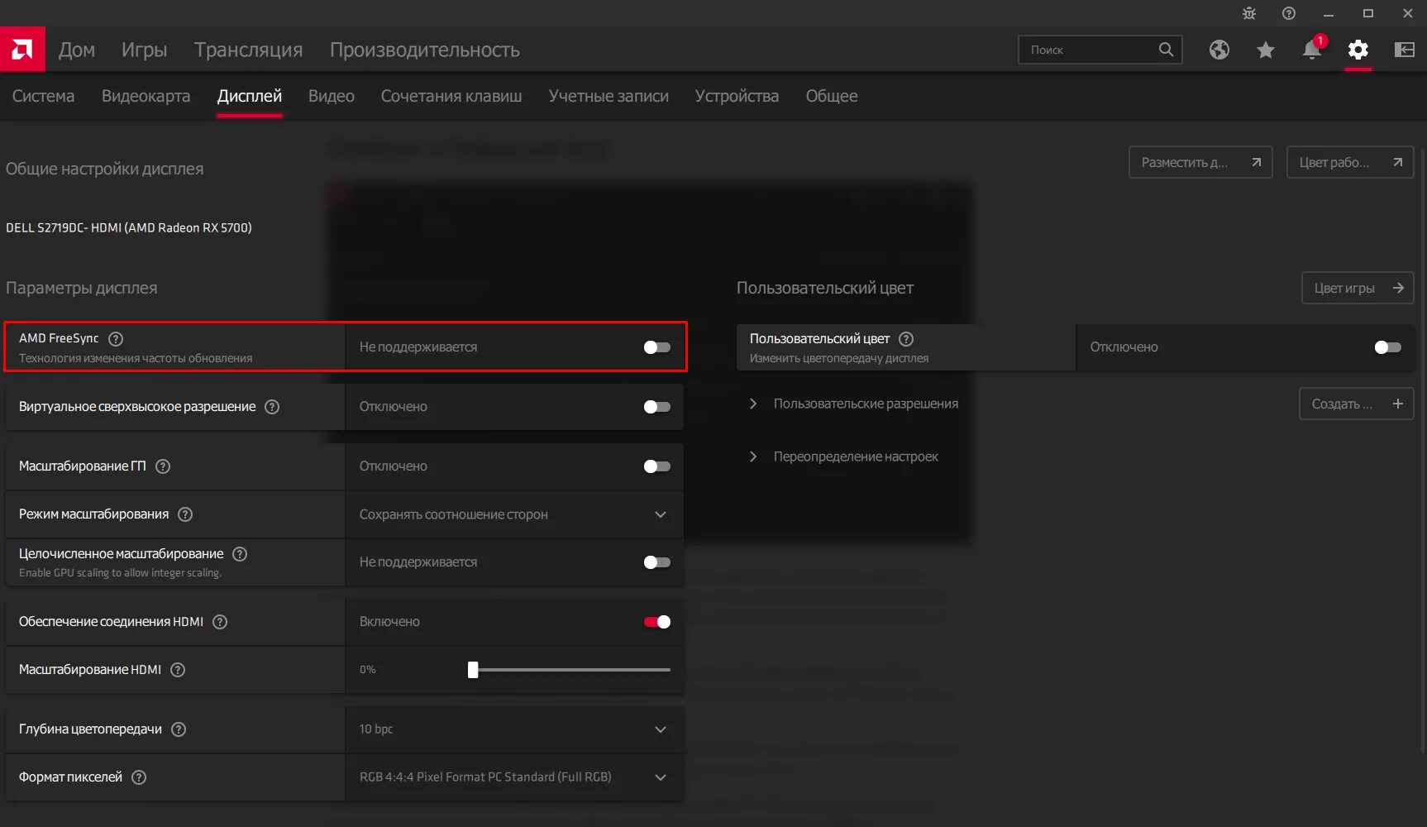Switch to Учетные записи tab
Image resolution: width=1427 pixels, height=827 pixels.
(x=609, y=96)
